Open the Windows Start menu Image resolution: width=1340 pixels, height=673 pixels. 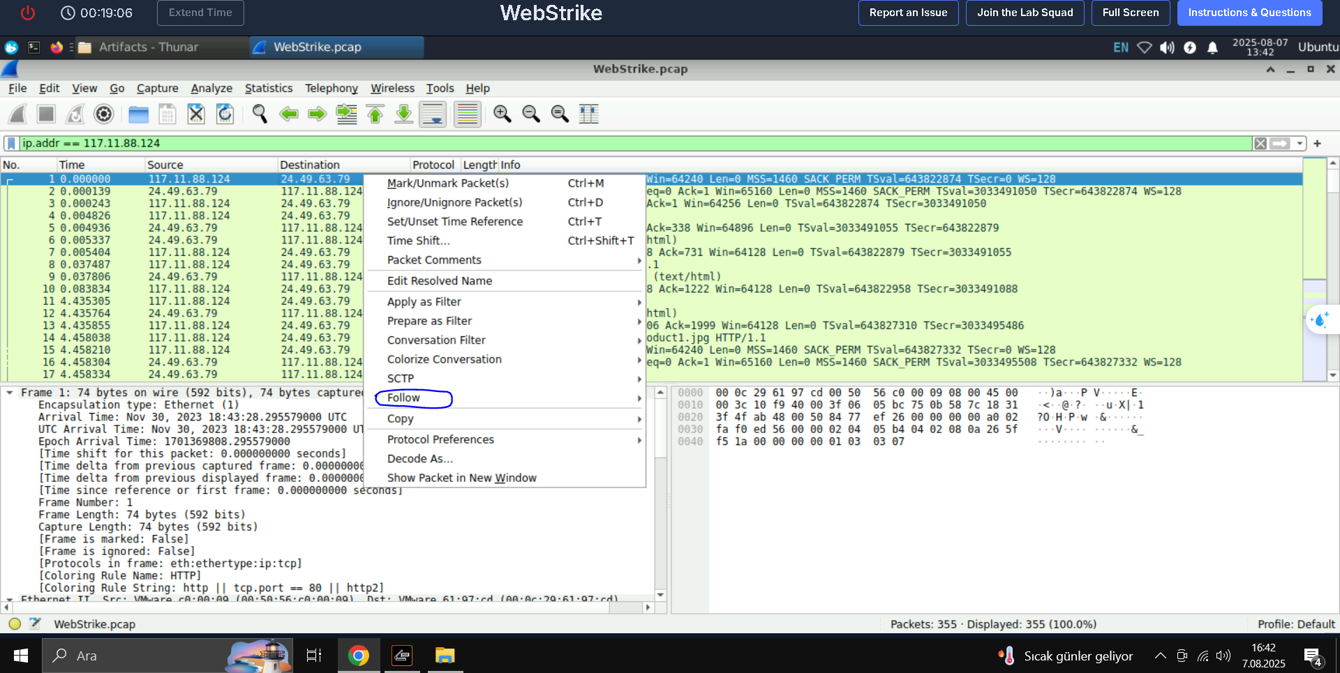[x=21, y=656]
